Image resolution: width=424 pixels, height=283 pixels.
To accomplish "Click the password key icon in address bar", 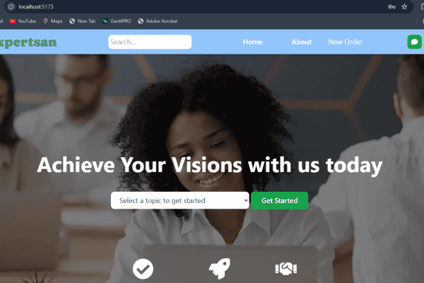I will tap(391, 7).
